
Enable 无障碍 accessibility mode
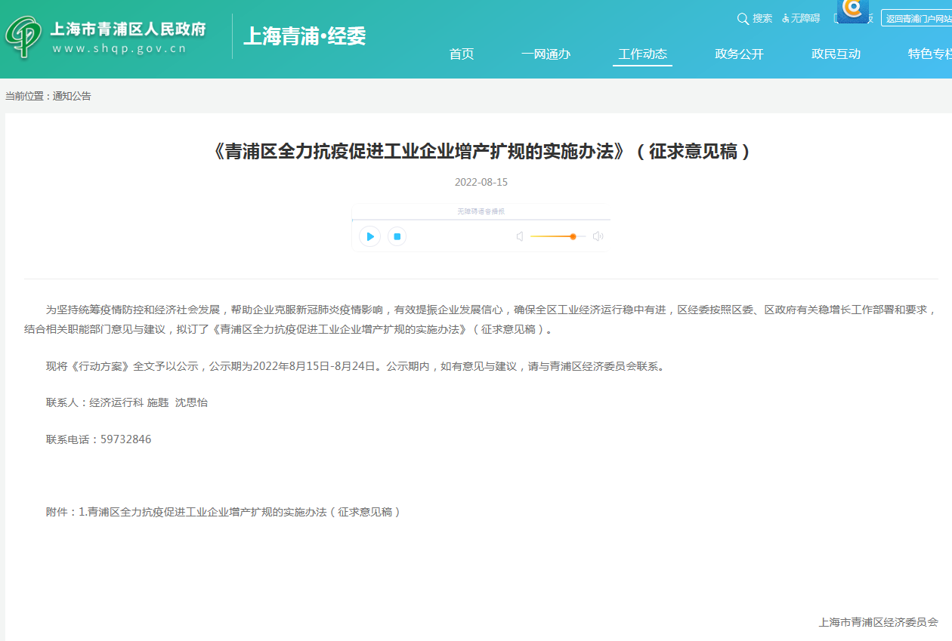click(801, 18)
